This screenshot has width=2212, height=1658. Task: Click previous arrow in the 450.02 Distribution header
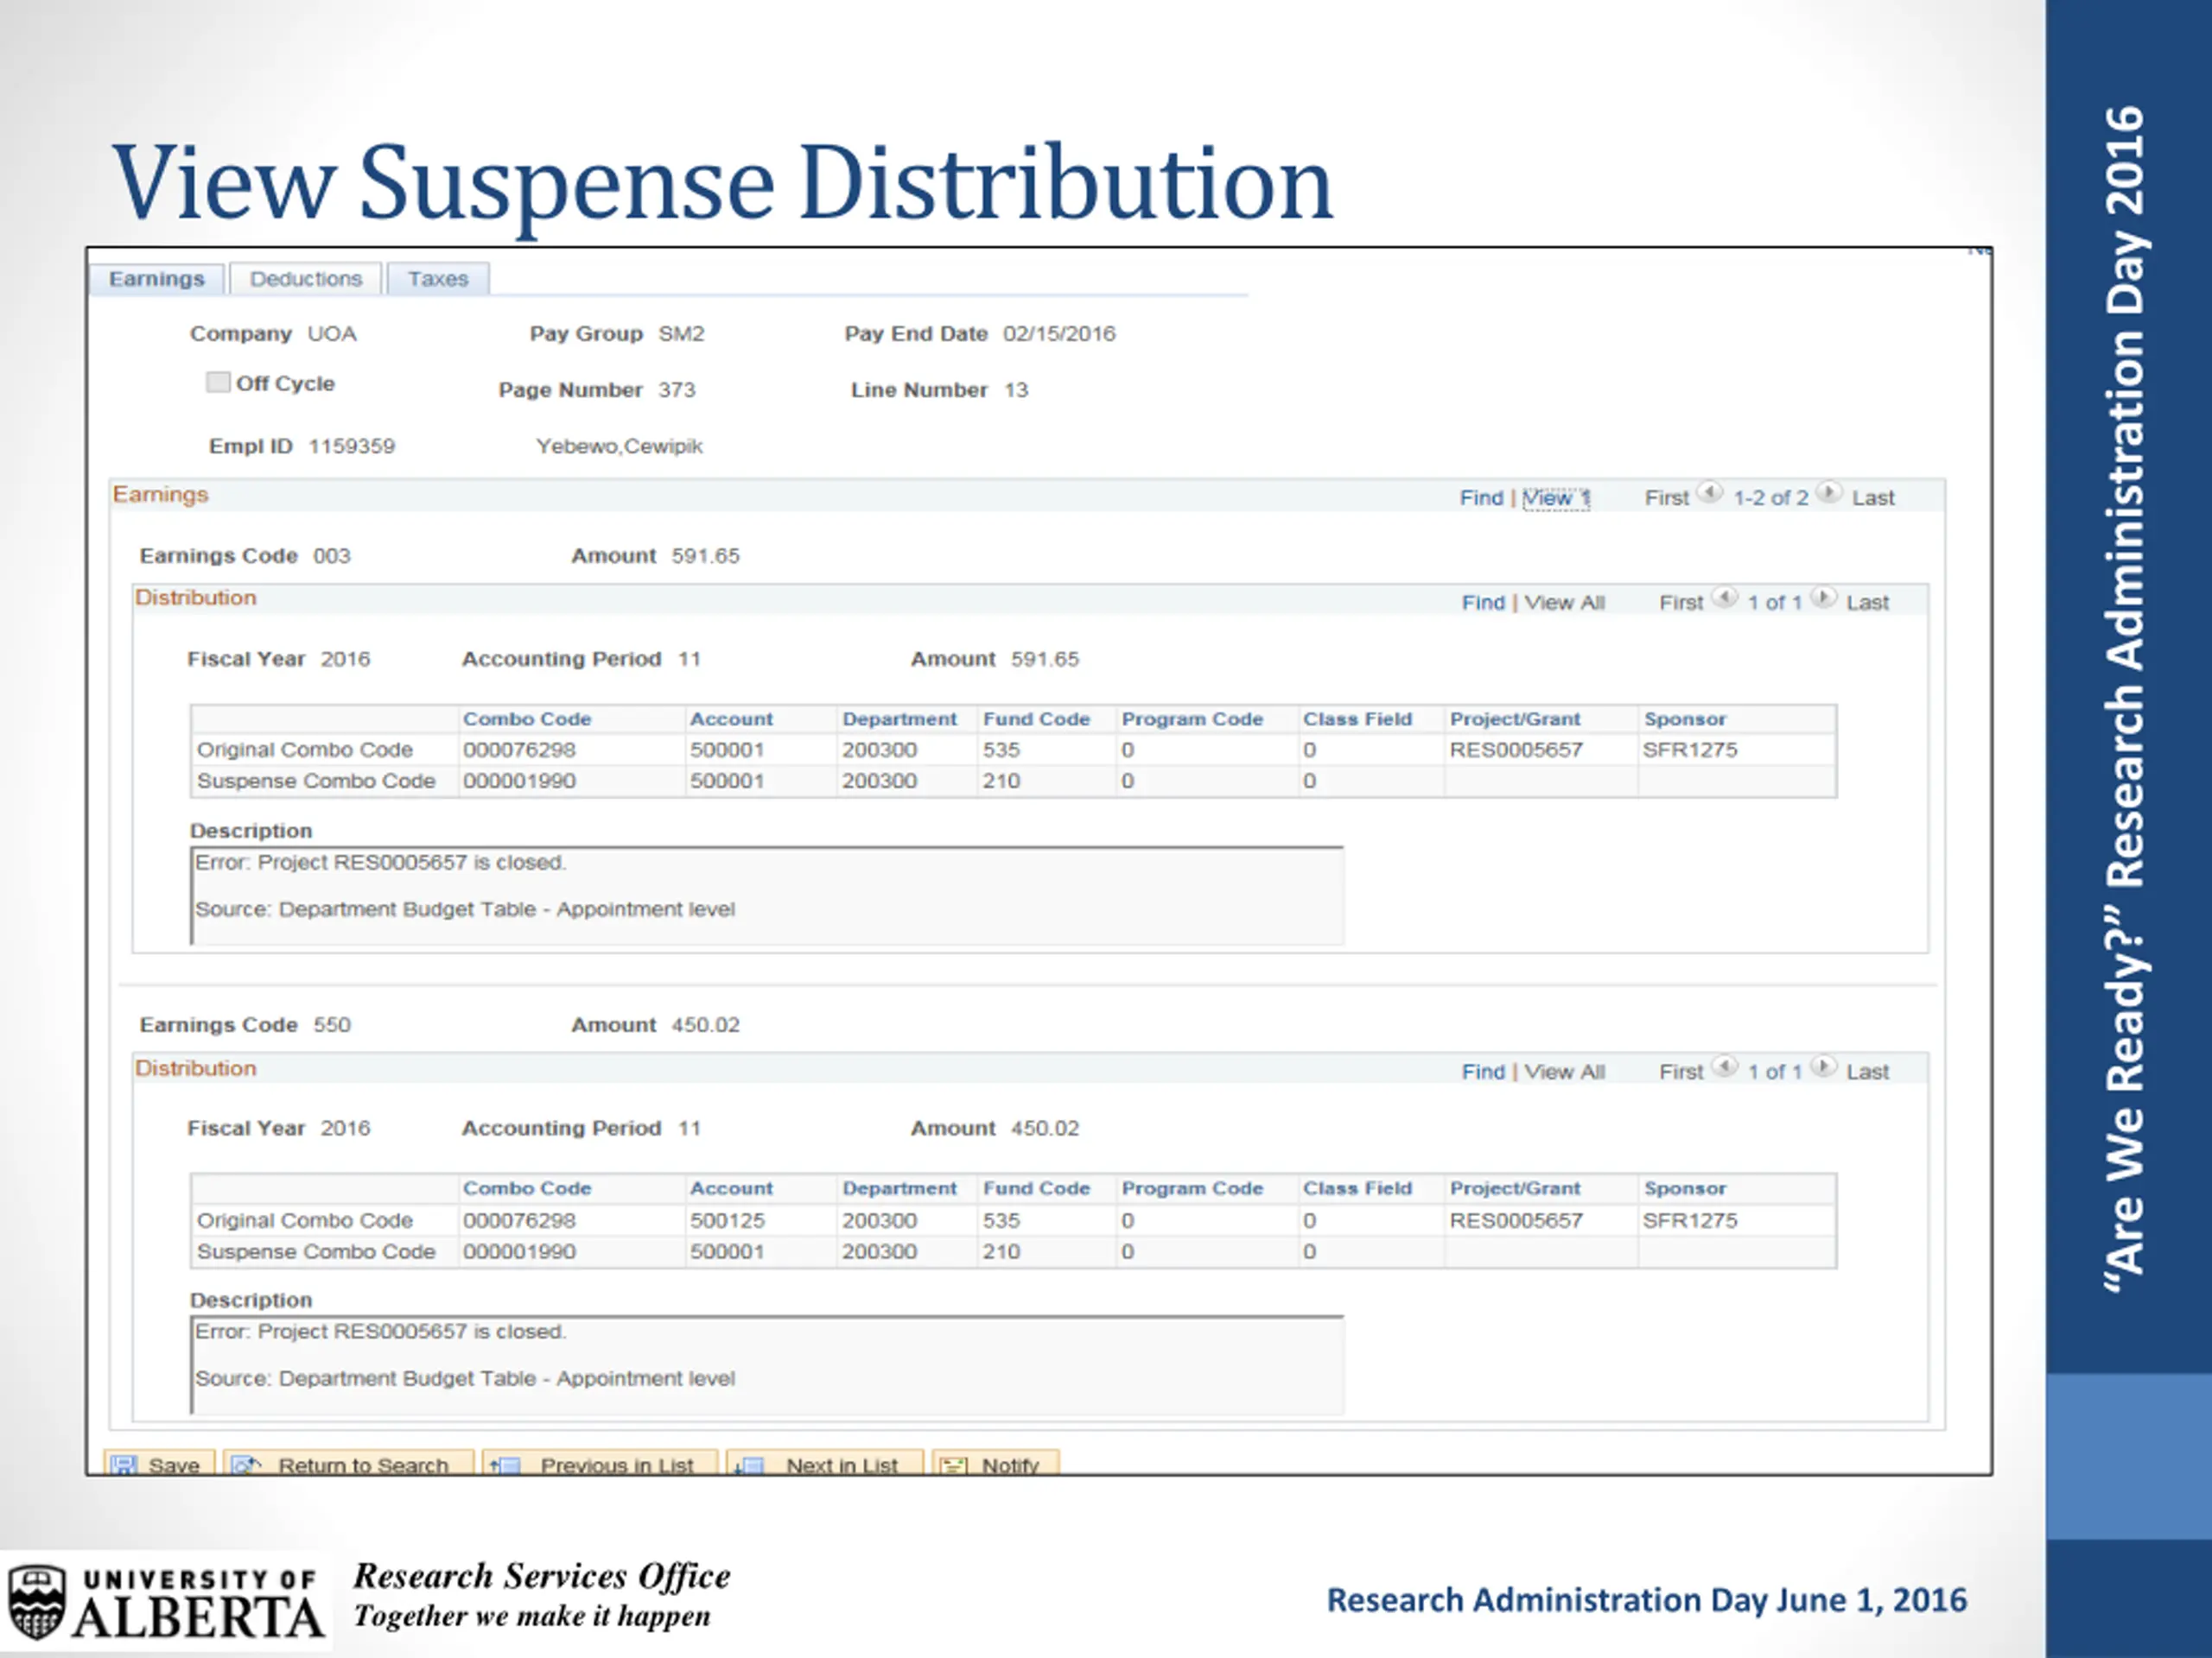click(1725, 1066)
